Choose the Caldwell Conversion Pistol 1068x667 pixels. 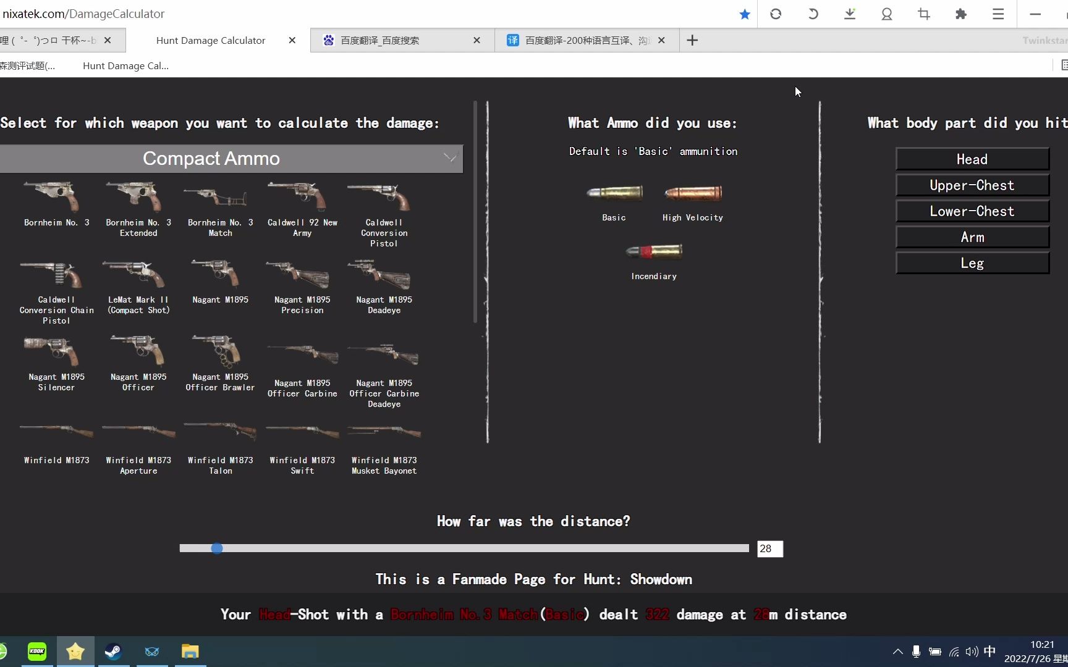click(384, 214)
